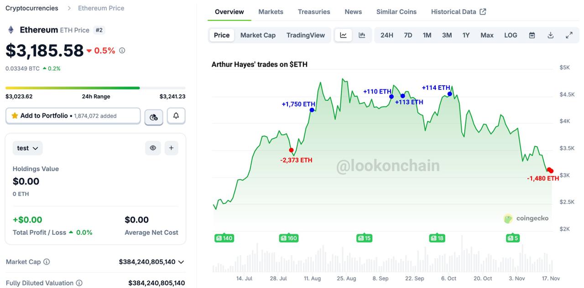Select the Market Cap chart mode

tap(258, 35)
